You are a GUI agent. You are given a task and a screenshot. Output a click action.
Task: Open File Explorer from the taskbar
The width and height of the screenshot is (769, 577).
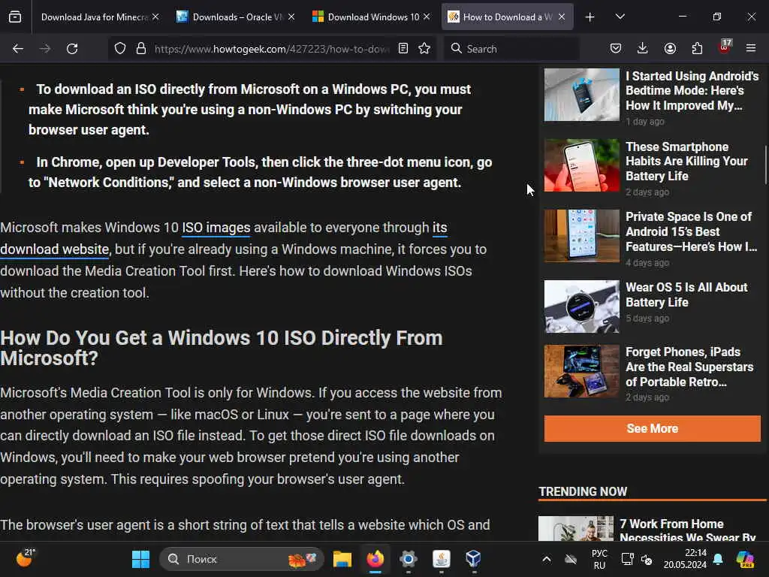[342, 559]
